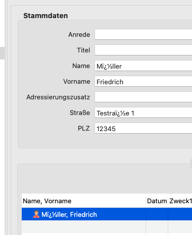The height and width of the screenshot is (235, 192).
Task: Click into the Titel text field
Action: coord(143,50)
